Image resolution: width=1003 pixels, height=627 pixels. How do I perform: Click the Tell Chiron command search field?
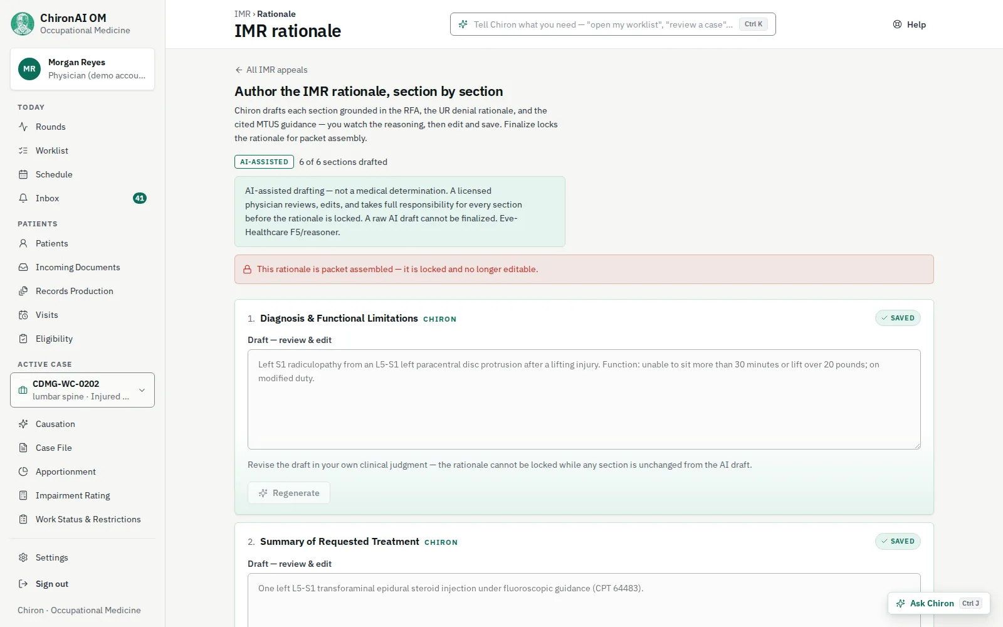[612, 24]
